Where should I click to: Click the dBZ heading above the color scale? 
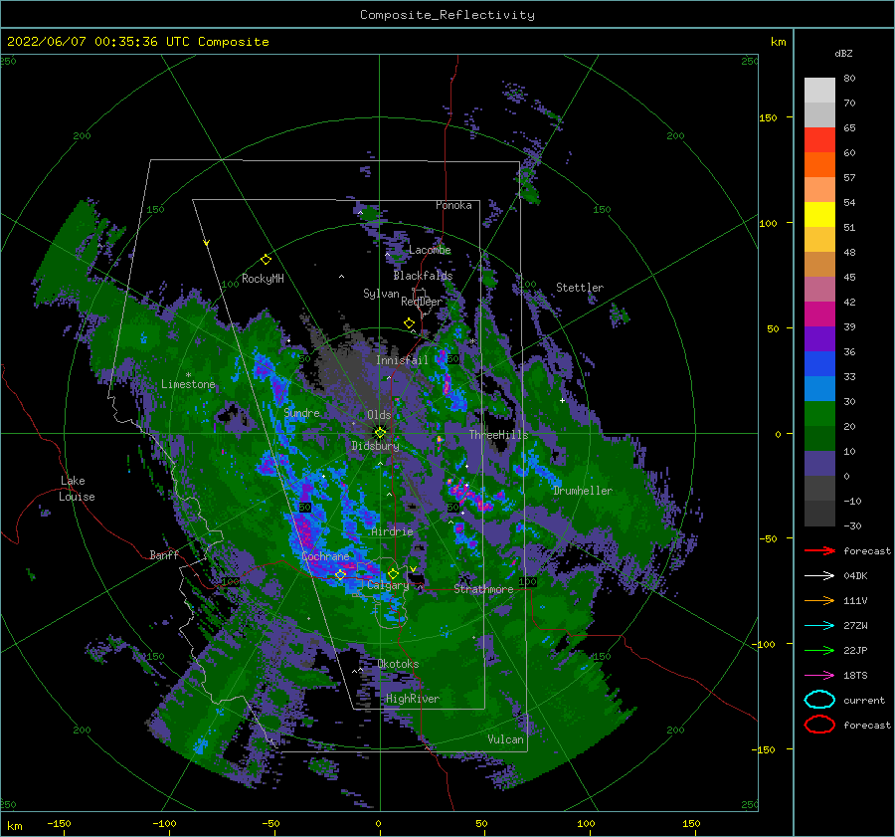(x=843, y=54)
